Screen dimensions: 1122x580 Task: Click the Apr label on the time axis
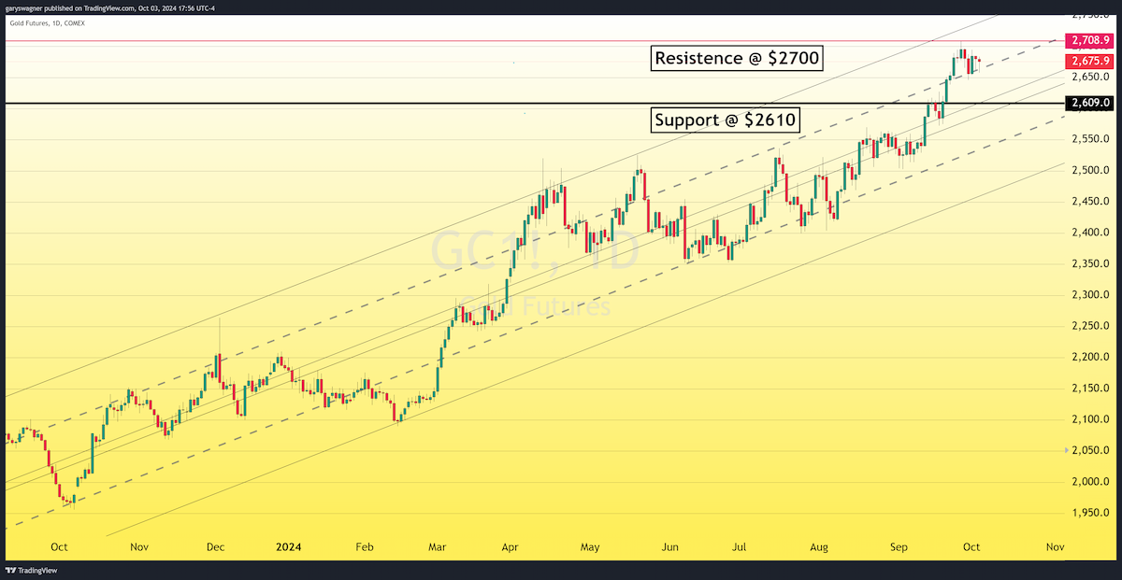pyautogui.click(x=511, y=547)
